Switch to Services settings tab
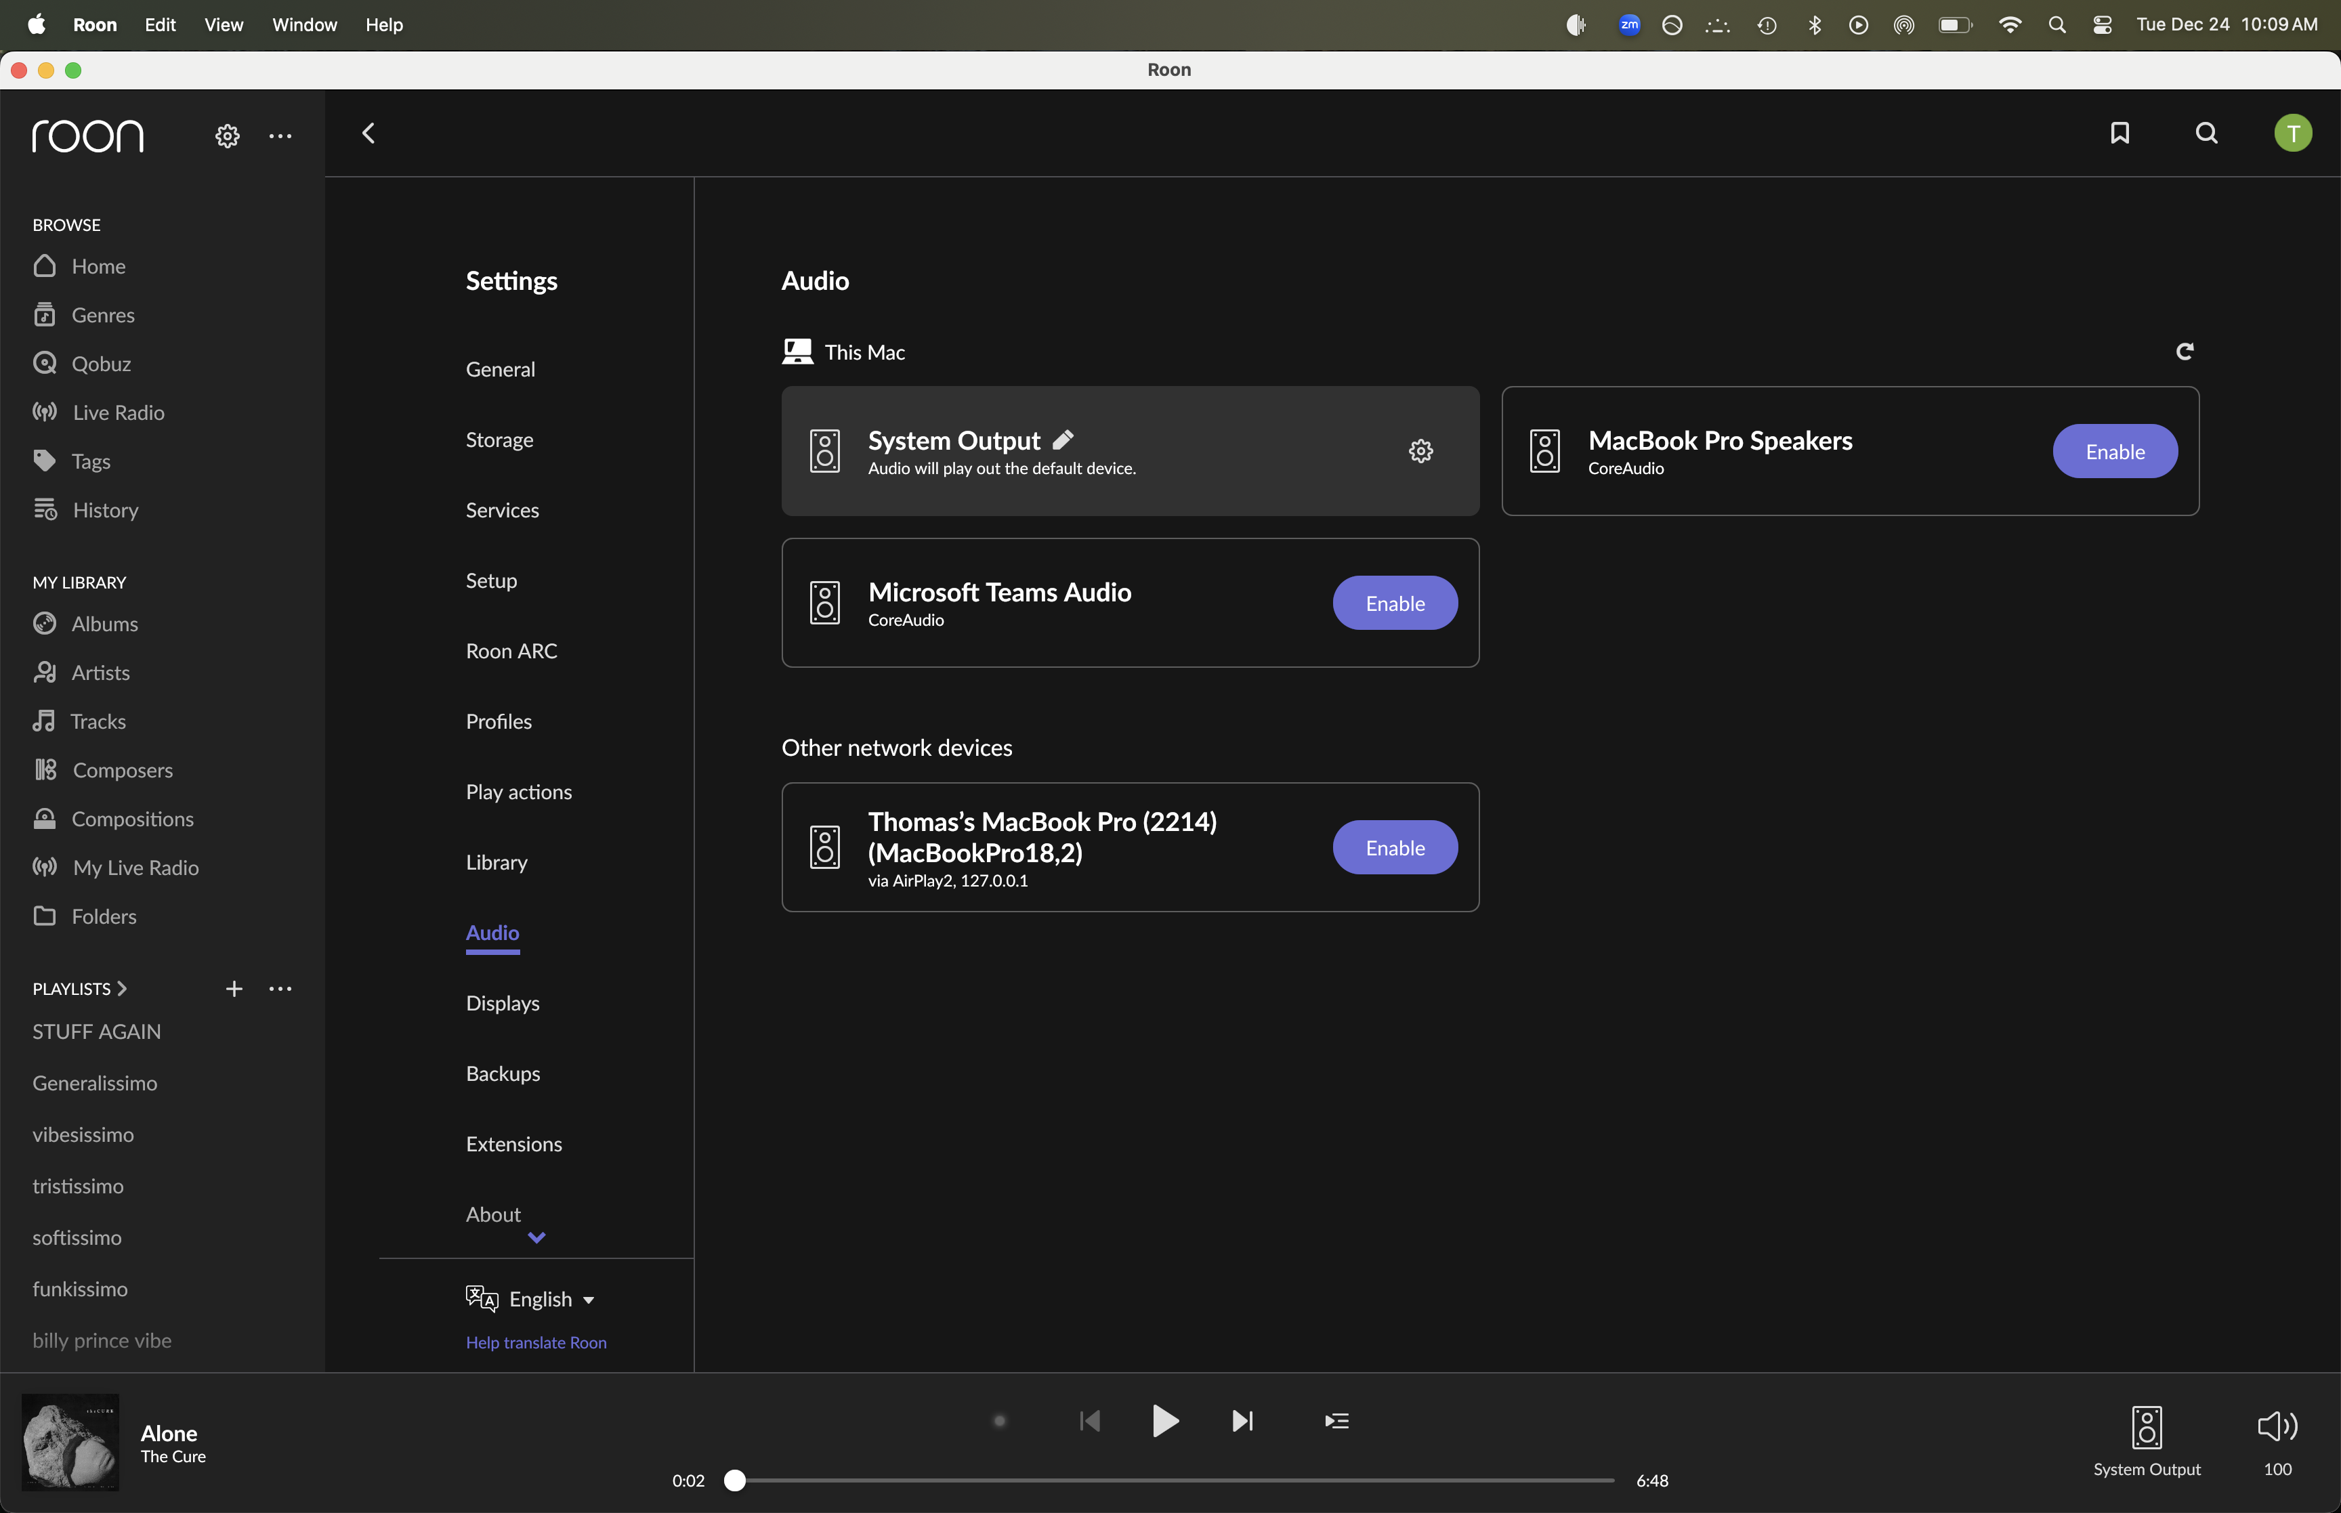This screenshot has width=2341, height=1513. tap(502, 510)
